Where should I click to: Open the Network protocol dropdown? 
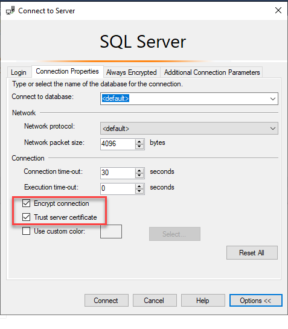click(x=189, y=129)
